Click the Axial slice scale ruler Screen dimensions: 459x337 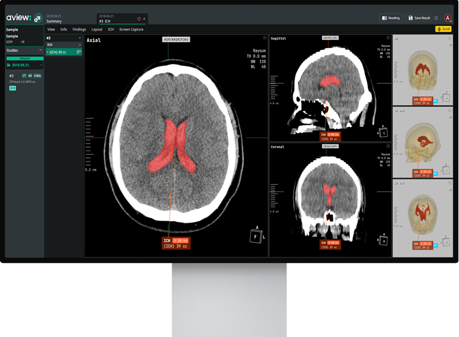tap(90, 142)
